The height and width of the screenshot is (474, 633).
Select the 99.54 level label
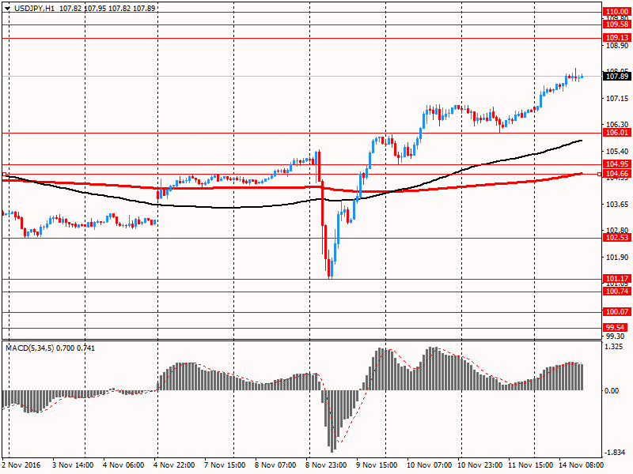click(616, 328)
